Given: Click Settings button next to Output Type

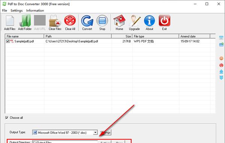Looking at the screenshot, I should [x=105, y=132].
